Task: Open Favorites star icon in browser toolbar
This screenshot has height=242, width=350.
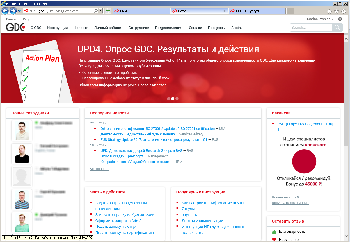Action: click(336, 11)
